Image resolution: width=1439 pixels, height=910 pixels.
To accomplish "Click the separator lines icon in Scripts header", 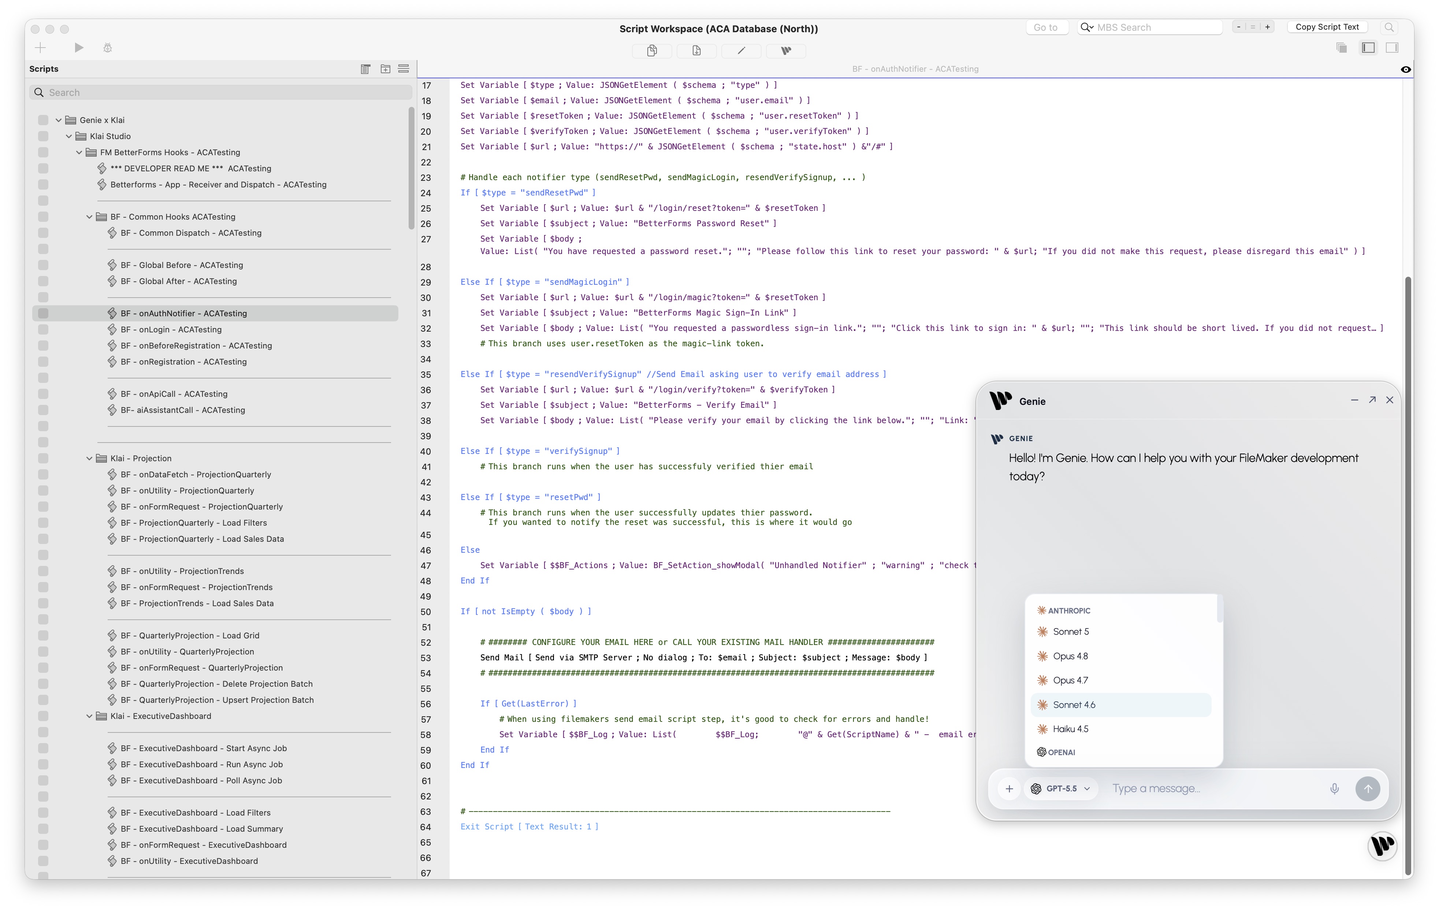I will point(404,69).
